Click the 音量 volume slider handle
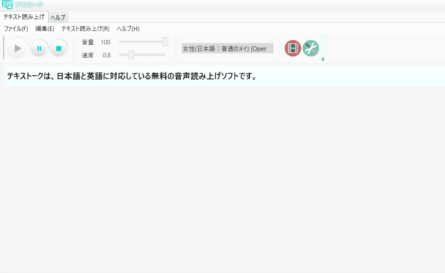Viewport: 445px width, 273px height. [x=166, y=42]
